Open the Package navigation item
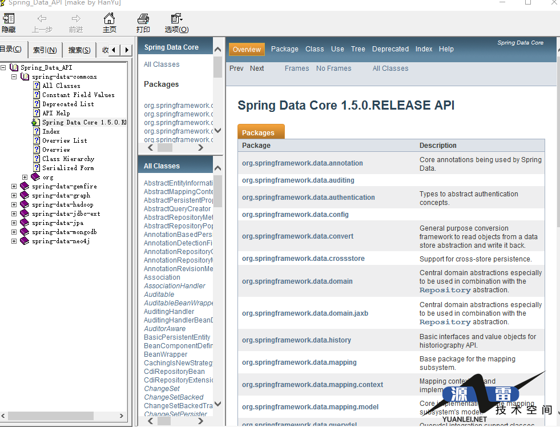560x427 pixels. coord(285,49)
